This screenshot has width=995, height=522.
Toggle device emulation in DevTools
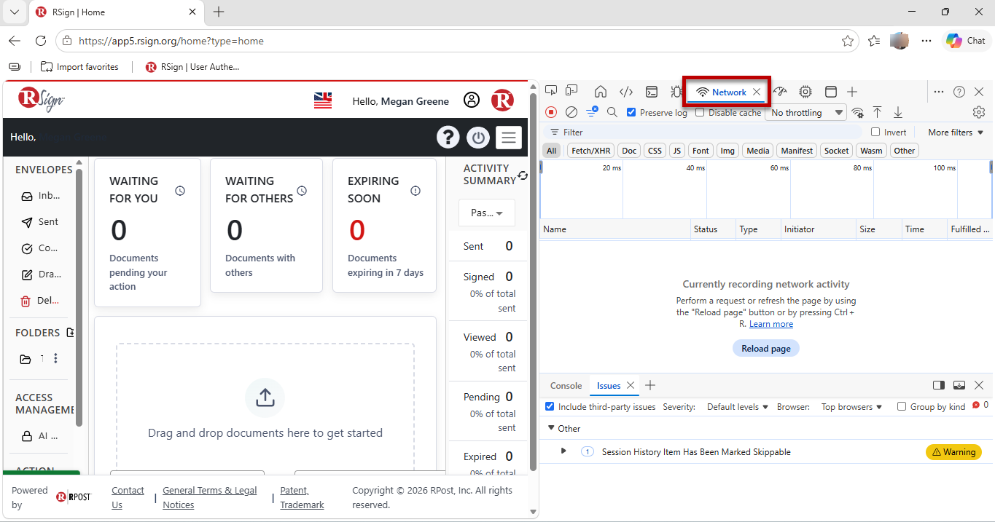click(571, 91)
